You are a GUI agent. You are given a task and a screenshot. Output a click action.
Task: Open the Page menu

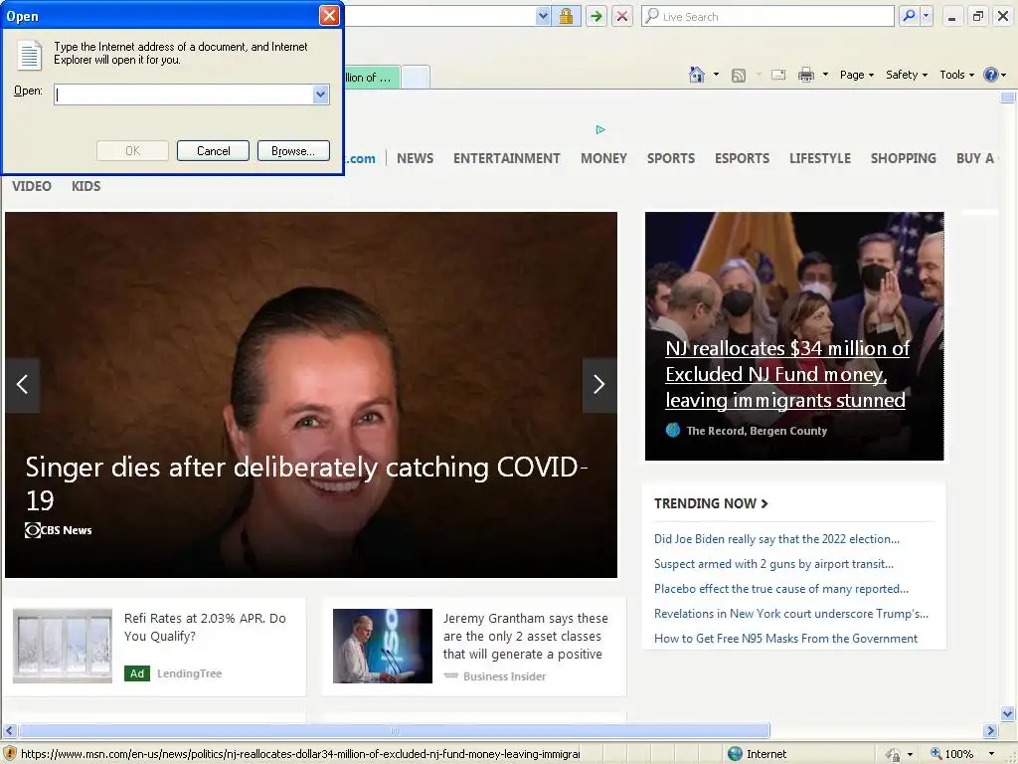pyautogui.click(x=856, y=75)
